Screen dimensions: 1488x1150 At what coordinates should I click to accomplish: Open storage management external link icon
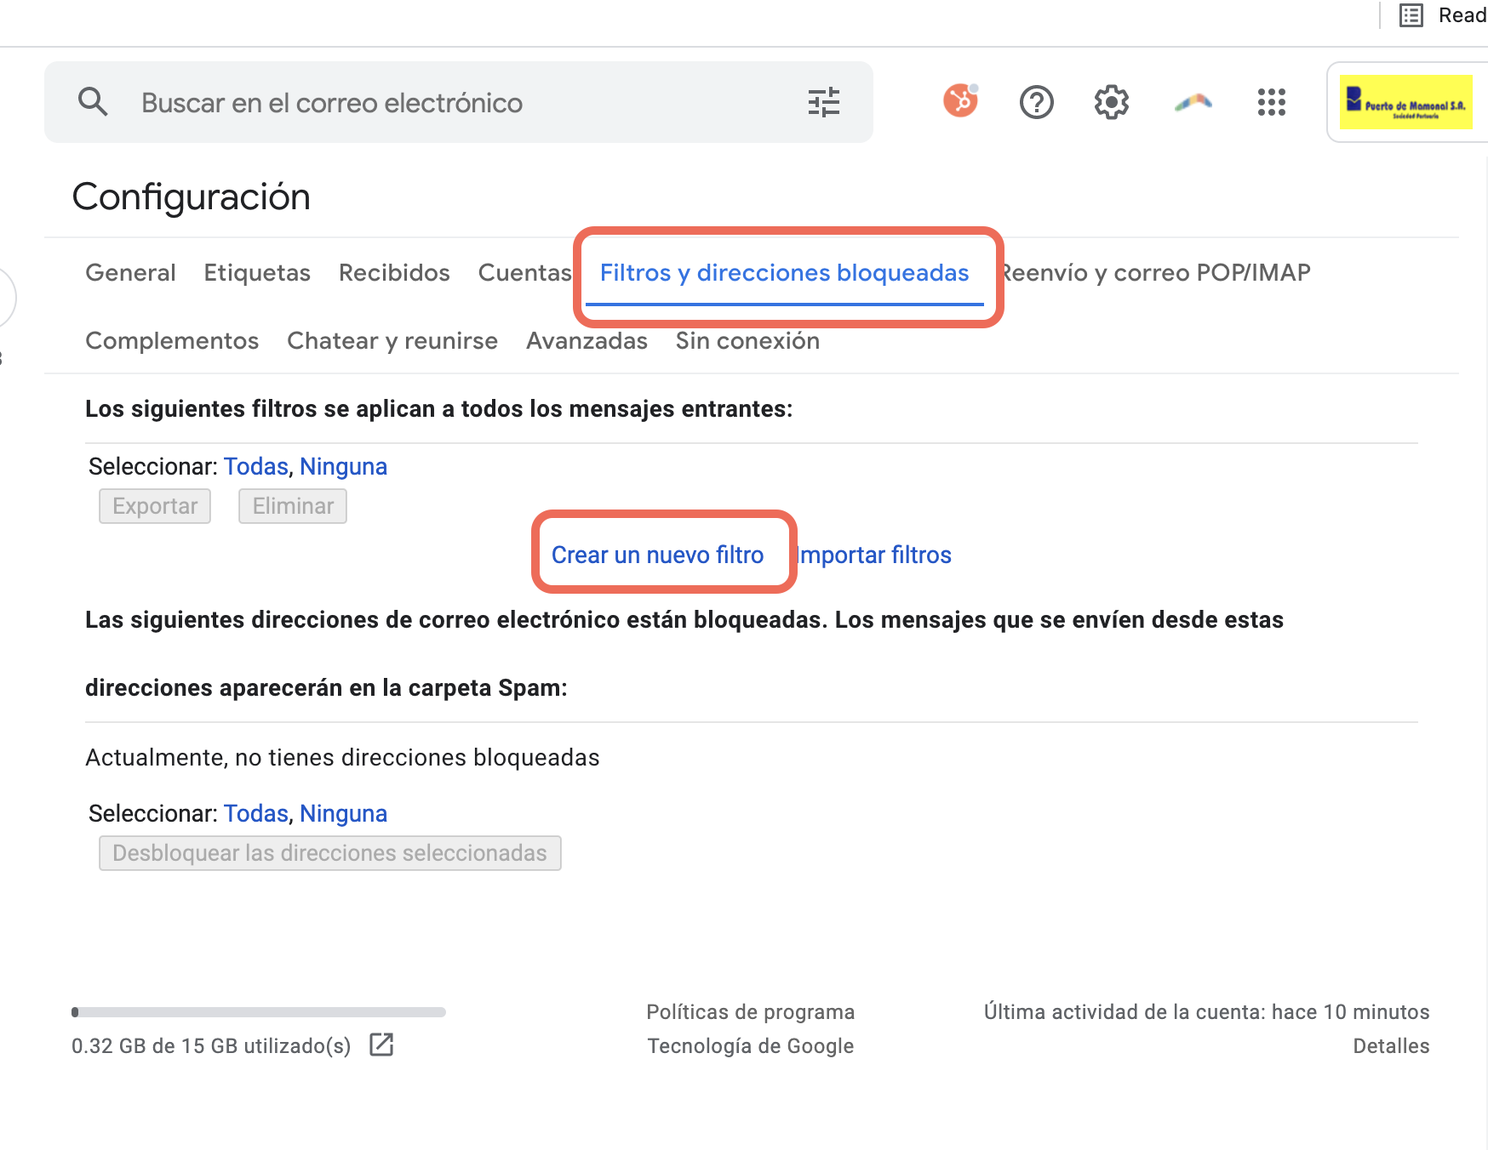pyautogui.click(x=381, y=1045)
